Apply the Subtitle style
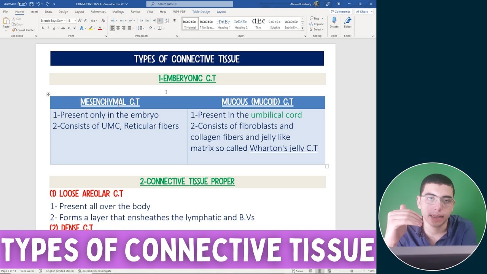Image resolution: width=487 pixels, height=274 pixels. [x=275, y=24]
